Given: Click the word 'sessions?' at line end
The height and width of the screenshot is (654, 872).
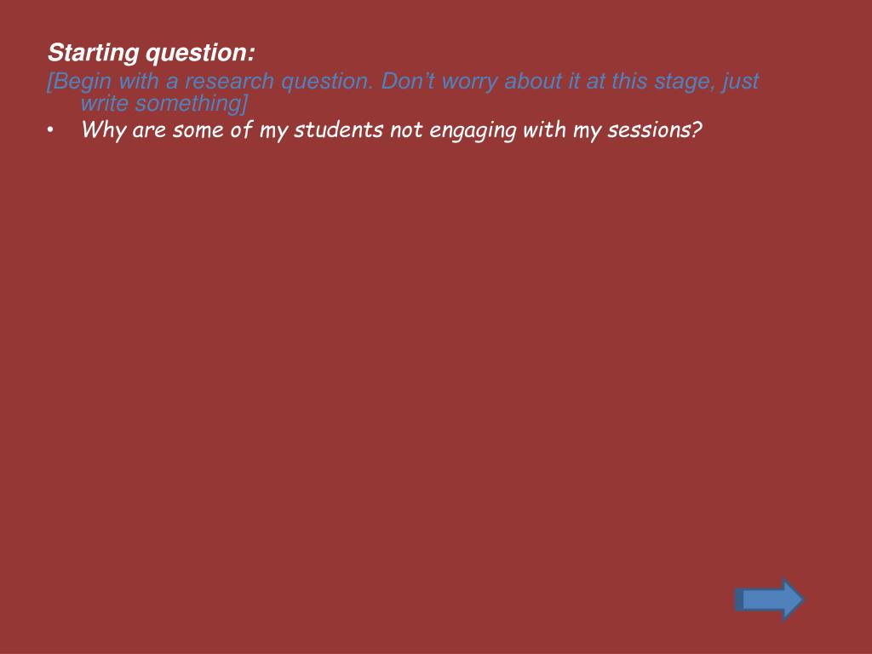Looking at the screenshot, I should coord(655,130).
